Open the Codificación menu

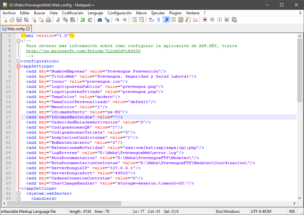point(73,13)
